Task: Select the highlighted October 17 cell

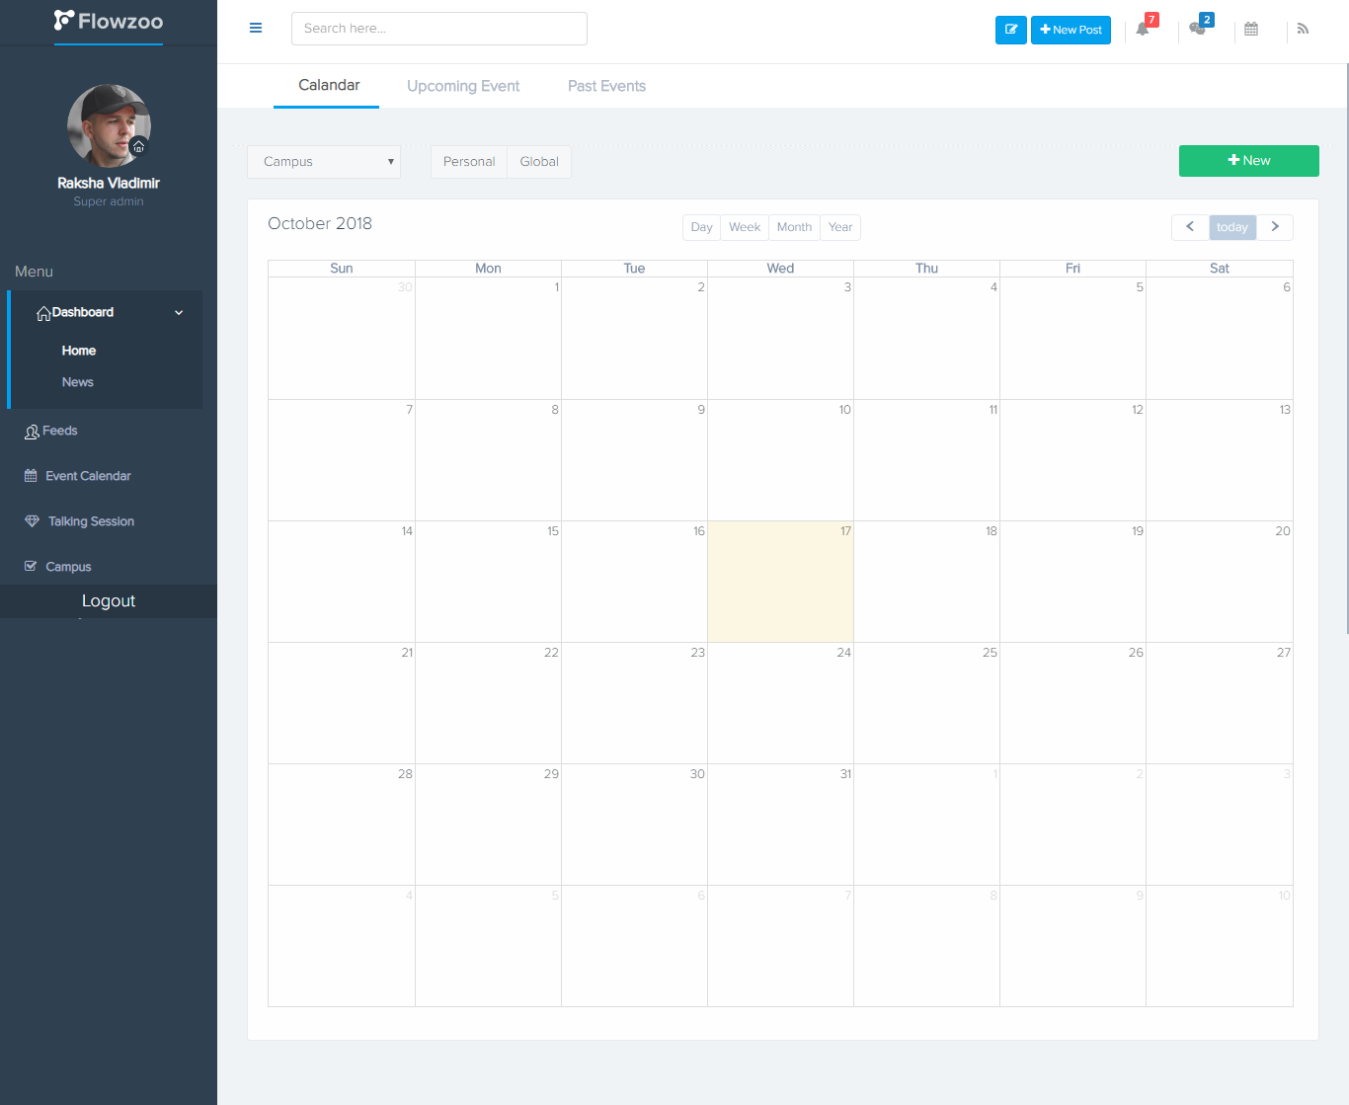Action: coord(780,582)
